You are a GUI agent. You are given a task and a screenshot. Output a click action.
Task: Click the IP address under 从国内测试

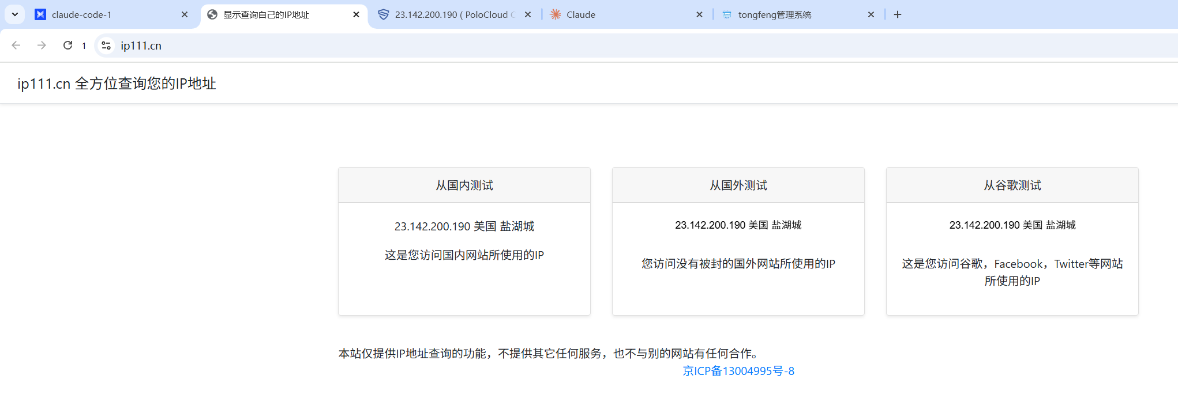[x=432, y=226]
